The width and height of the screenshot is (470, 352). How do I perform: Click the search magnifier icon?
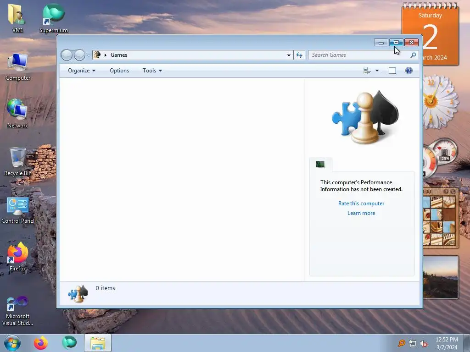413,55
